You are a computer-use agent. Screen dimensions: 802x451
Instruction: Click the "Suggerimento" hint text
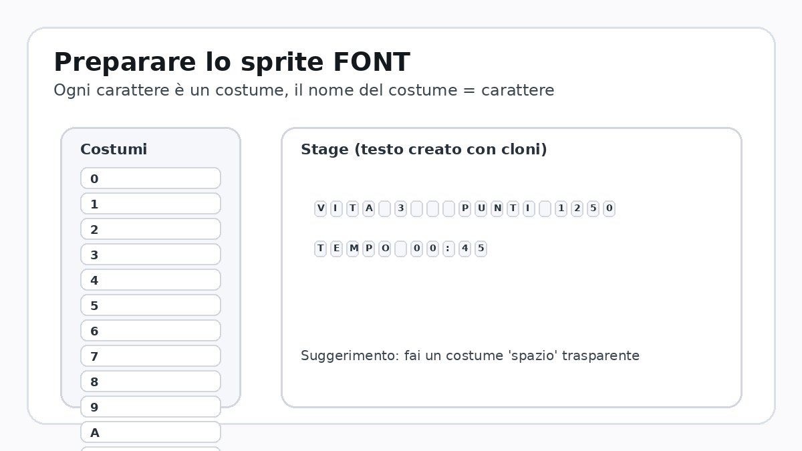pos(470,355)
